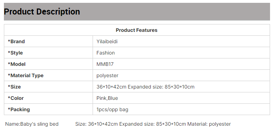Screen dimensions: 275x131
Task: Click the Product Description heading
Action: click(42, 12)
